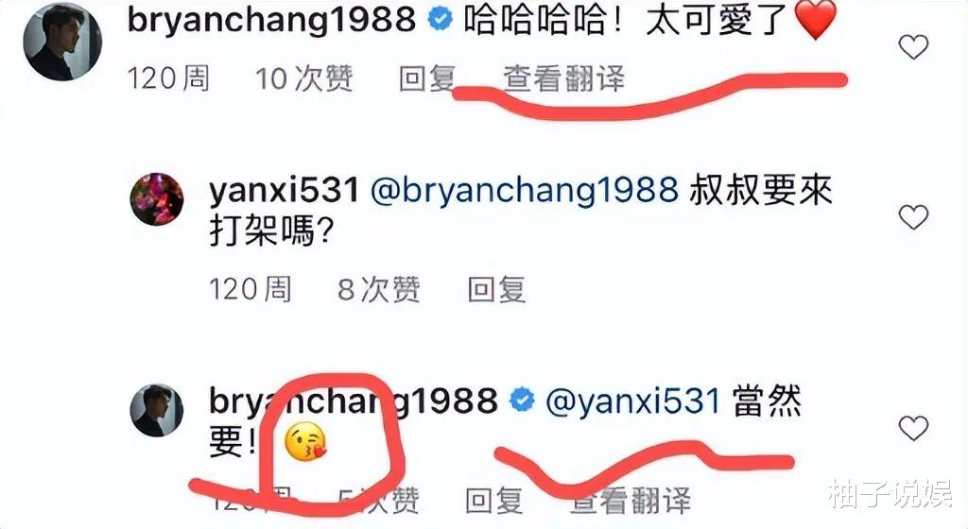Open yanxi531's flower profile picture
968x529 pixels.
[157, 199]
